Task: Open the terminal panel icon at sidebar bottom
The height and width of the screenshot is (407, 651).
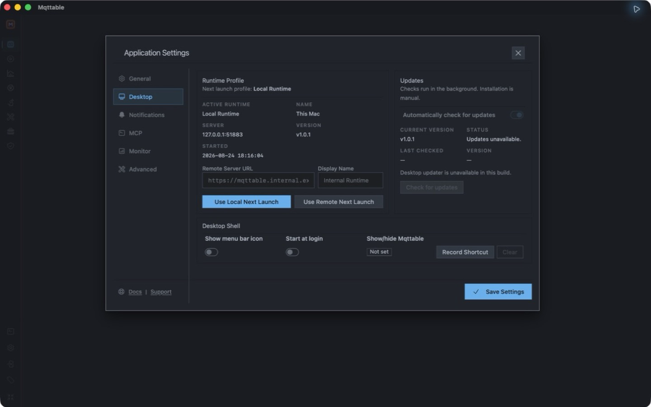Action: tap(10, 331)
